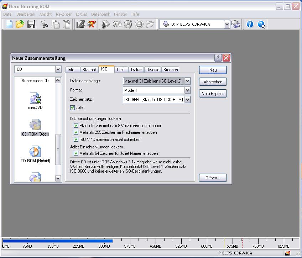Viewport: 302px width, 258px height.
Task: Toggle path depth over 8 directories option
Action: [76, 126]
